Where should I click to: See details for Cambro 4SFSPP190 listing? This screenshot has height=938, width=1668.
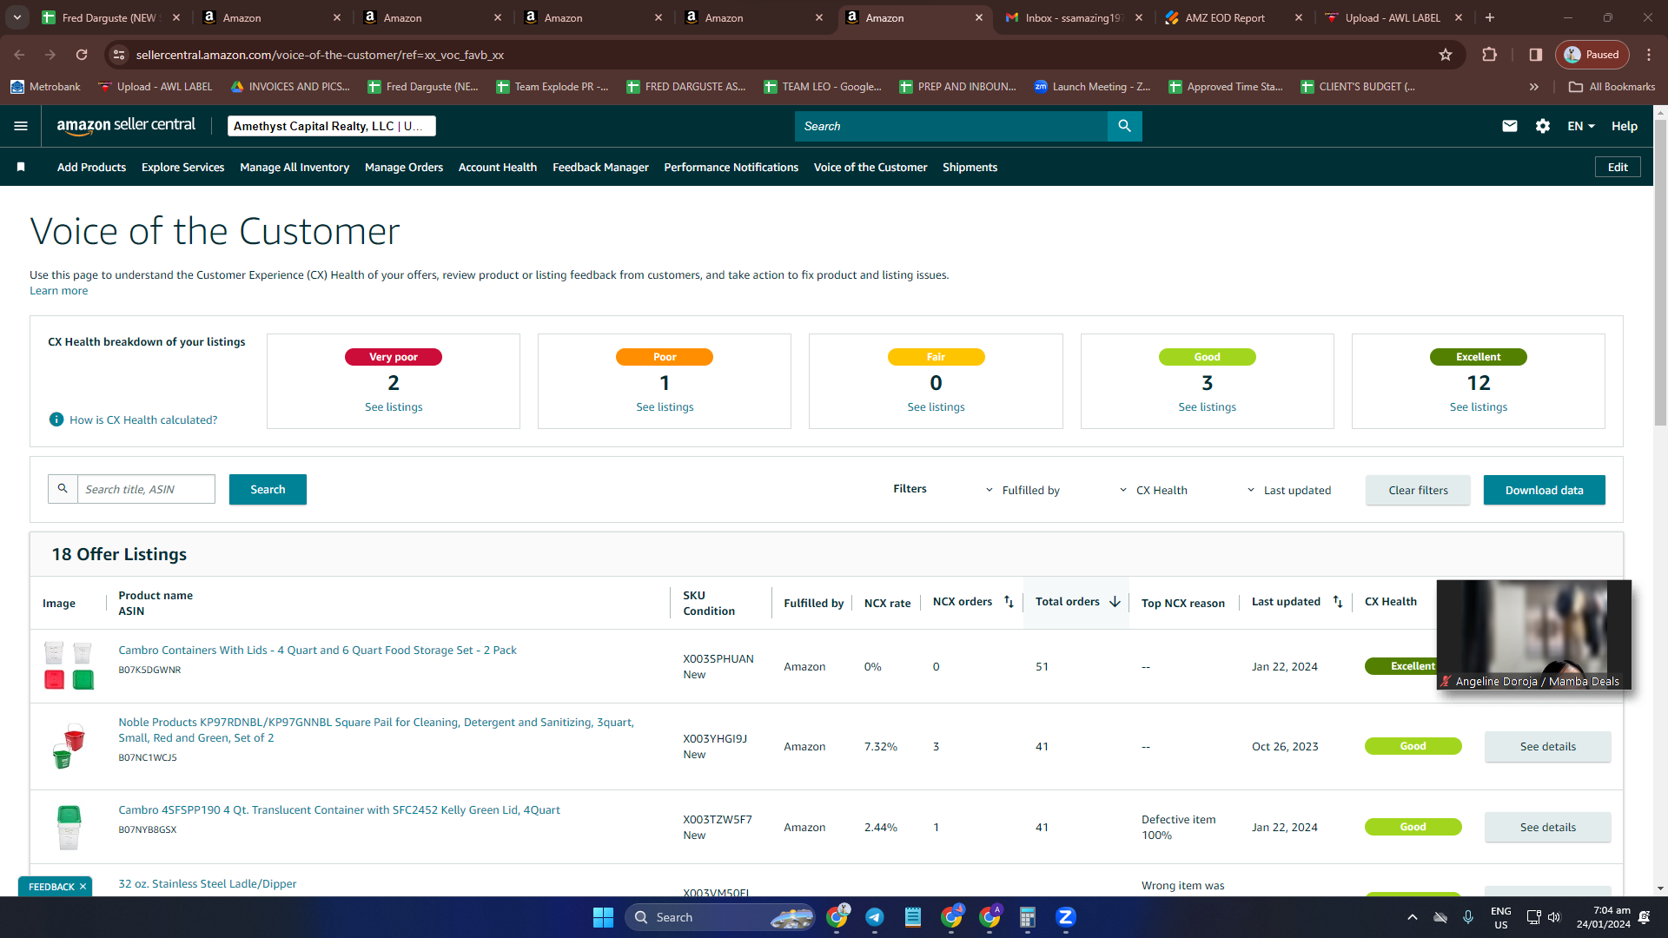(x=1547, y=827)
